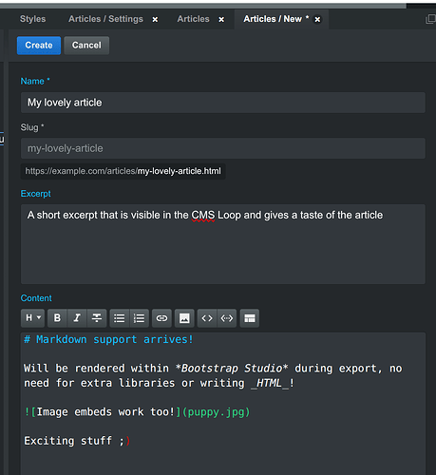This screenshot has width=436, height=475.
Task: Open the Articles / Settings tab
Action: tap(105, 19)
